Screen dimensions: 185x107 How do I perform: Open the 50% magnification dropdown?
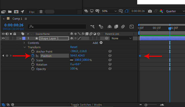click(109, 11)
